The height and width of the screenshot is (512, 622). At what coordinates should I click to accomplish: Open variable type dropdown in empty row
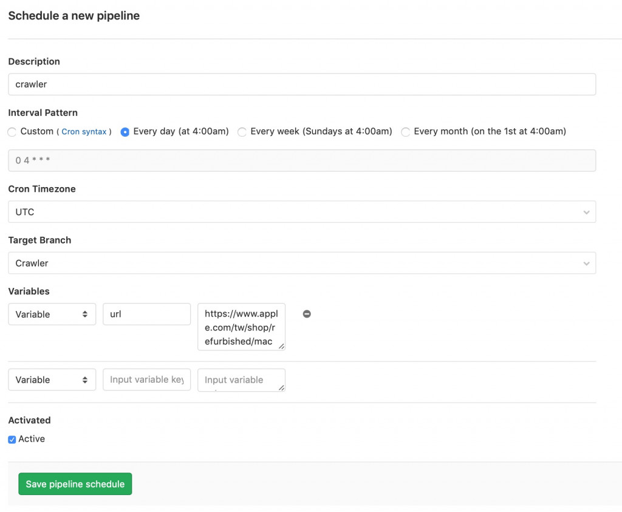52,380
